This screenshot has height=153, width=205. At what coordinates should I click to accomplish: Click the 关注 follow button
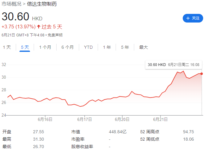[193, 18]
